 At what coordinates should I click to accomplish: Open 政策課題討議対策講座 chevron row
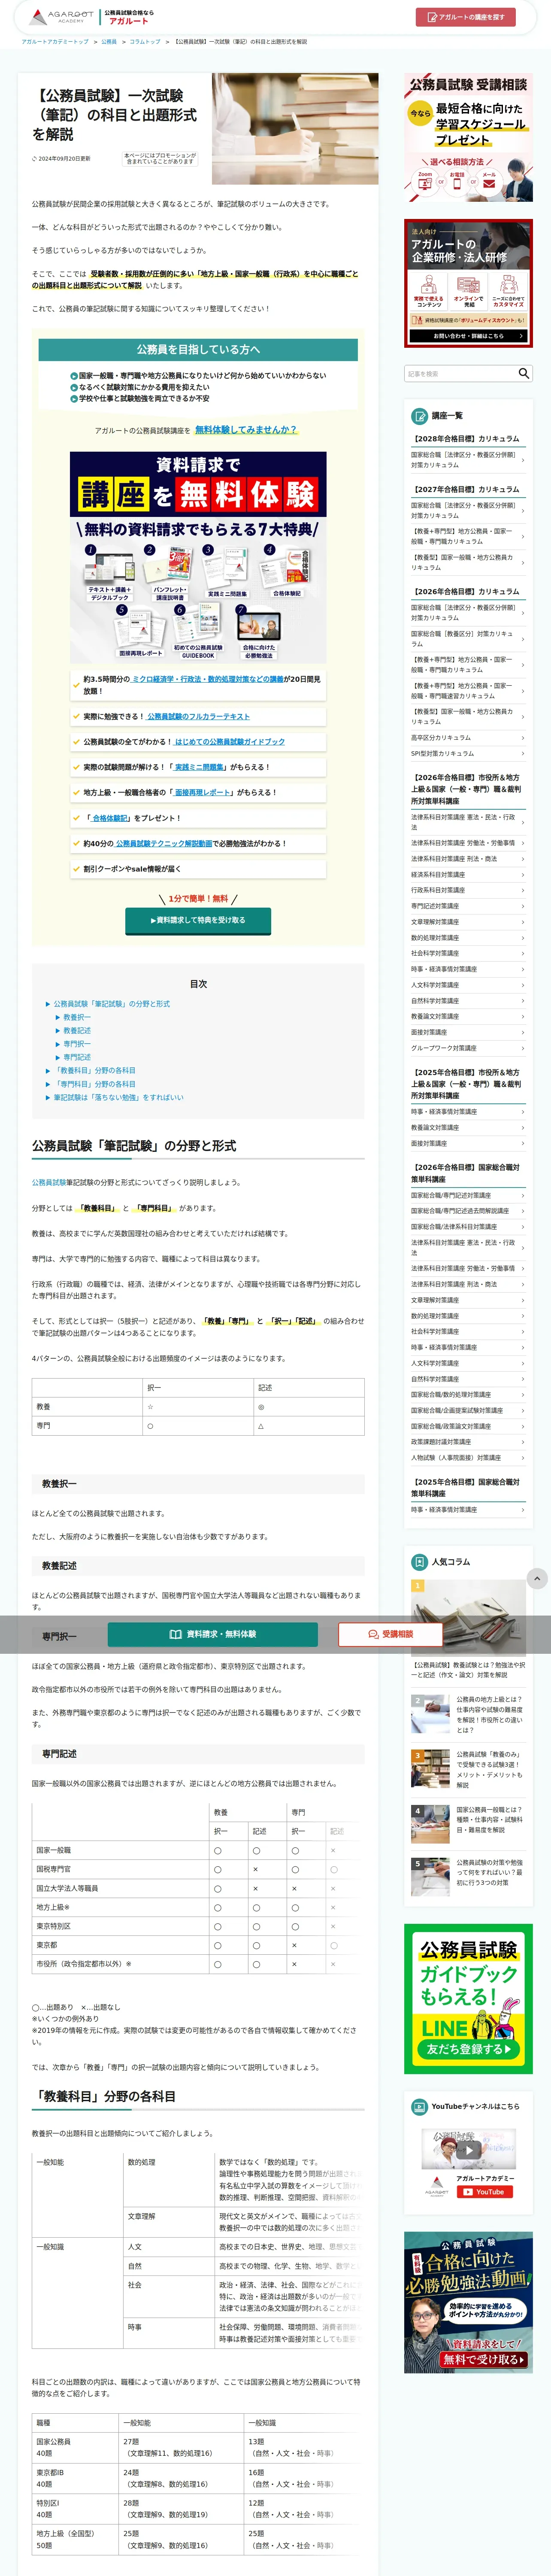(468, 1442)
